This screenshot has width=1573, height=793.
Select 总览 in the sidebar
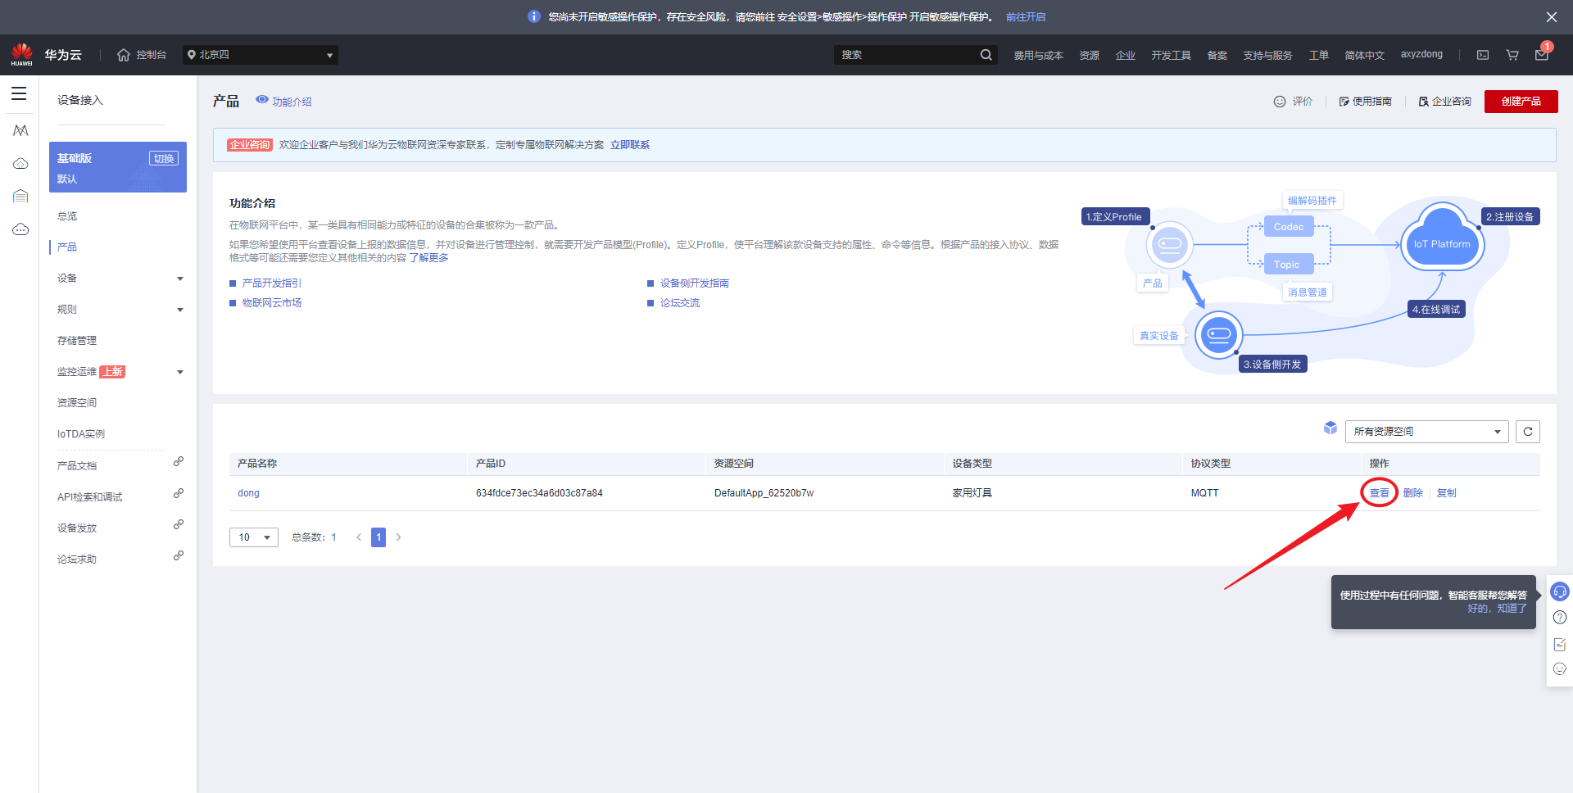[x=67, y=216]
